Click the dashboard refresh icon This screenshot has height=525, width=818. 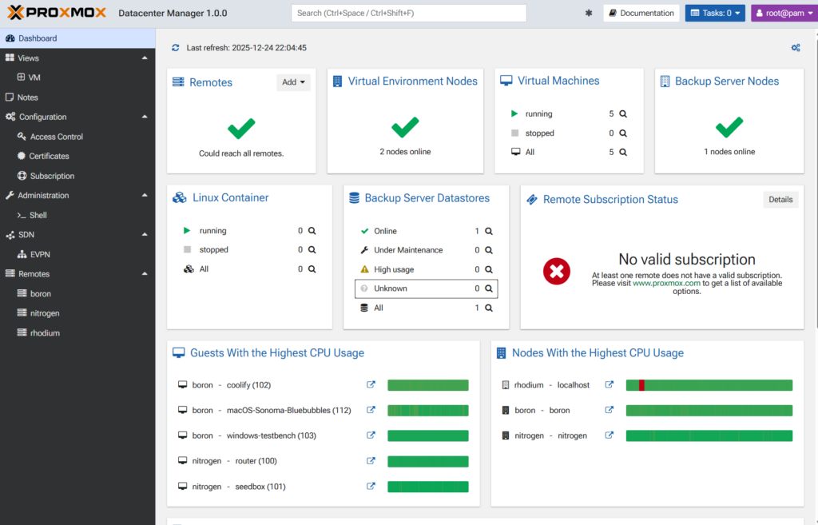176,48
